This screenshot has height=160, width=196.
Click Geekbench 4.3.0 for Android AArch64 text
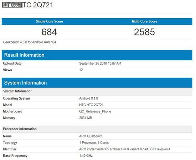pyautogui.click(x=29, y=42)
